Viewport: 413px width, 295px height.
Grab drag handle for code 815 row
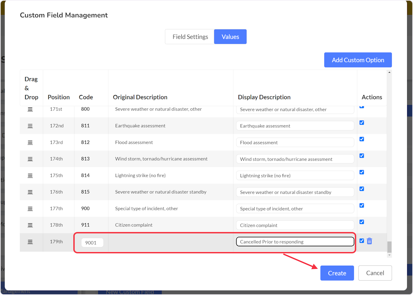click(x=30, y=192)
